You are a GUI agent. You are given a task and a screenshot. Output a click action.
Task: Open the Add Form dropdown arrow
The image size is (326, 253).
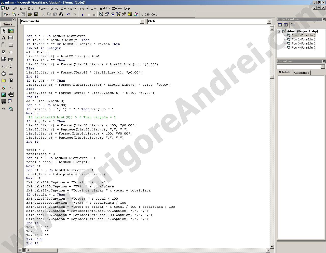18,14
